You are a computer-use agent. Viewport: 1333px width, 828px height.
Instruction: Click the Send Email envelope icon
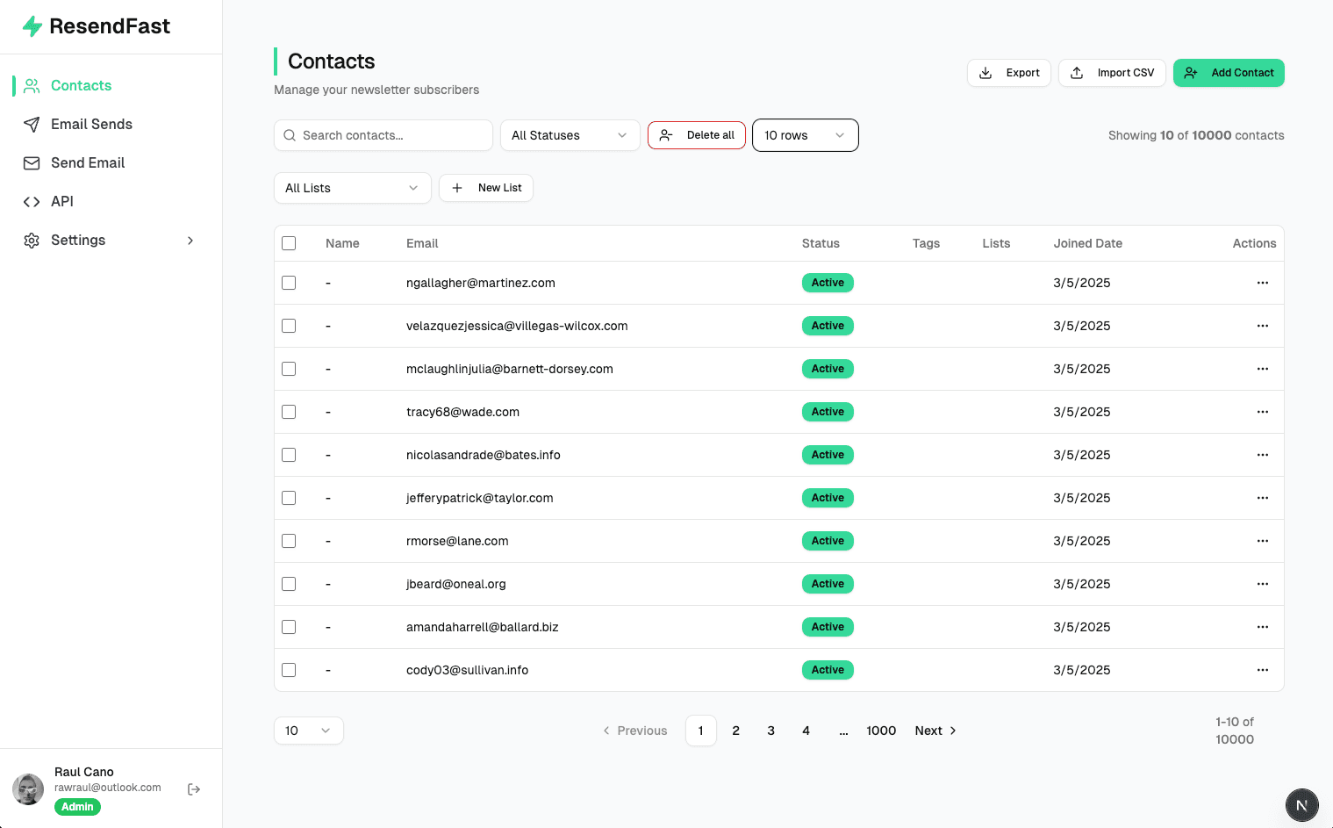coord(32,162)
